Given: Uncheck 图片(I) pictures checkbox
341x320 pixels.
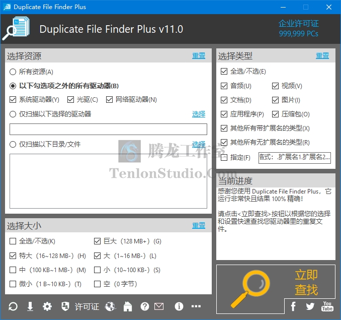Looking at the screenshot, I should pos(275,100).
